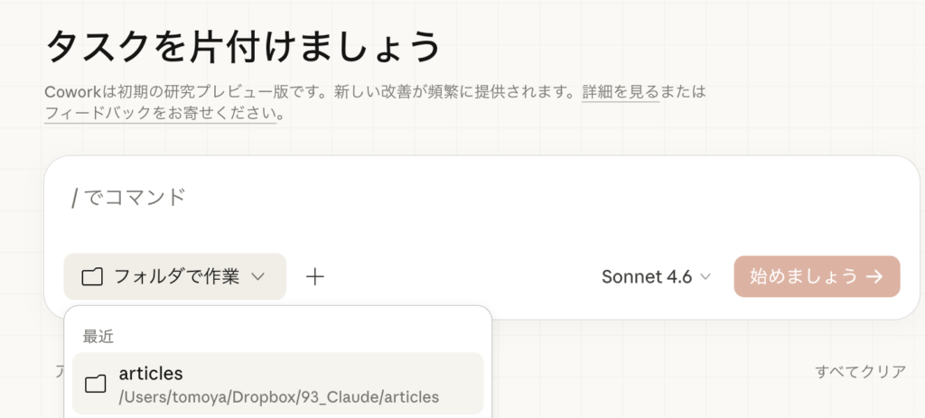925x418 pixels.
Task: Choose the /Users/tomoya/Dropbox/93_Claude/articles path entry
Action: pos(278,396)
